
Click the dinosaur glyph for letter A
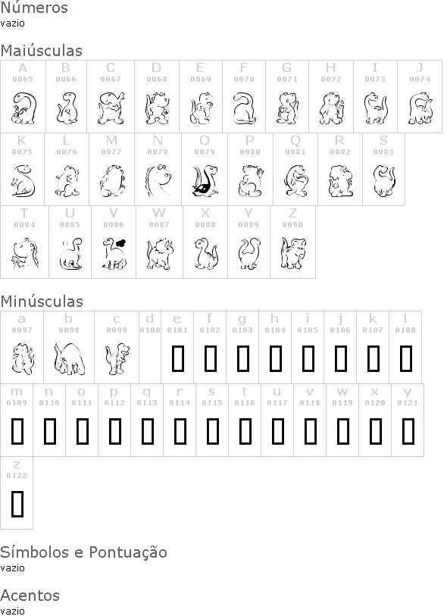coord(24,108)
